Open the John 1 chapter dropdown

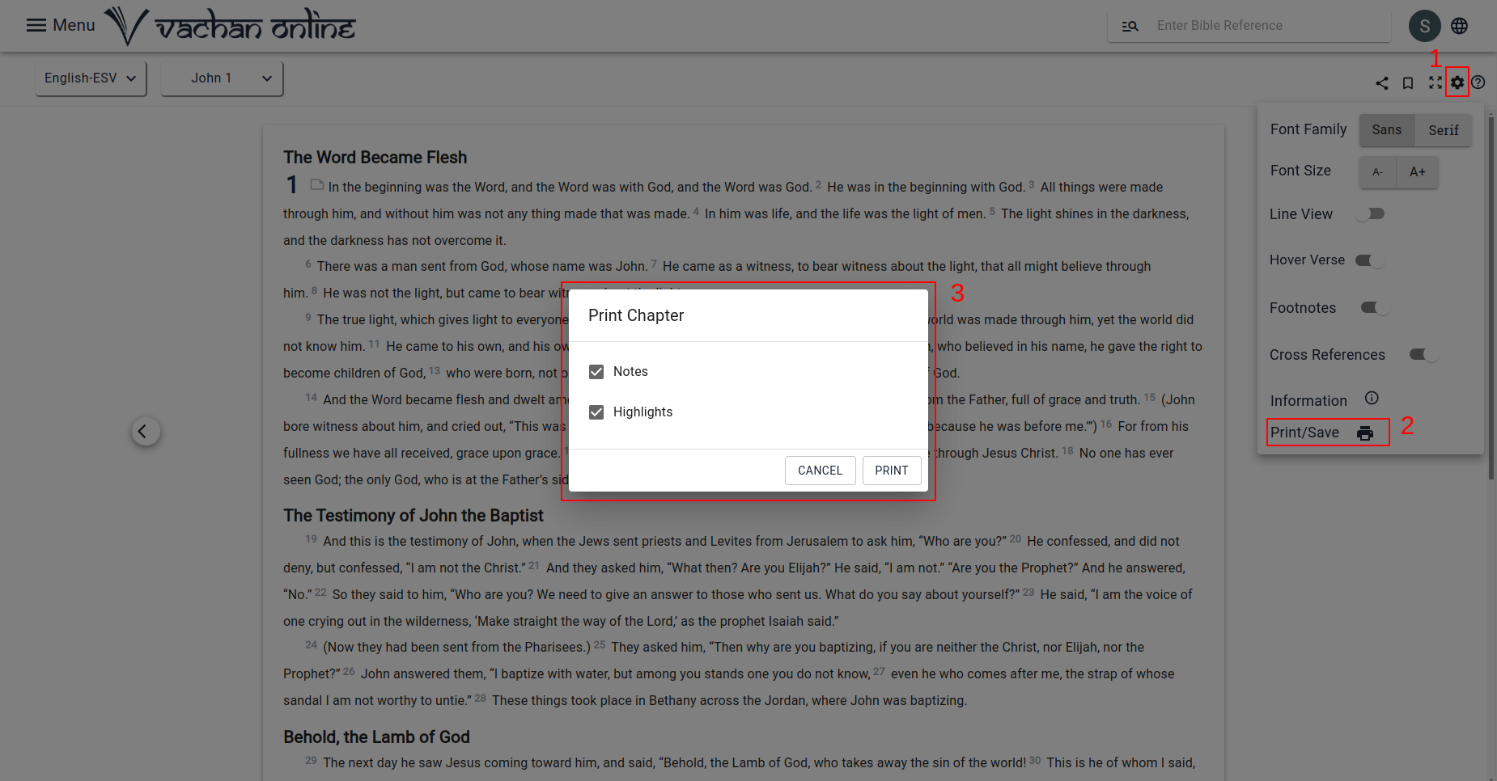click(222, 78)
